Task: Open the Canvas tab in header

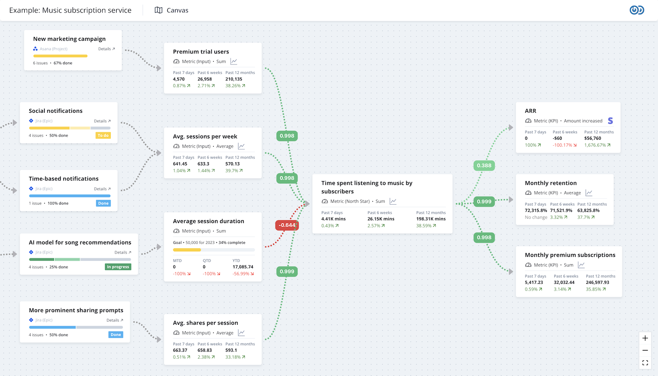Action: pyautogui.click(x=172, y=10)
